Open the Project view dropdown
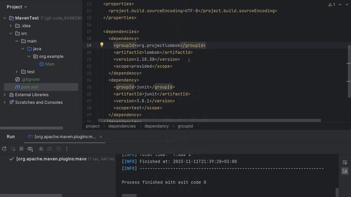This screenshot has width=351, height=197. [x=17, y=7]
